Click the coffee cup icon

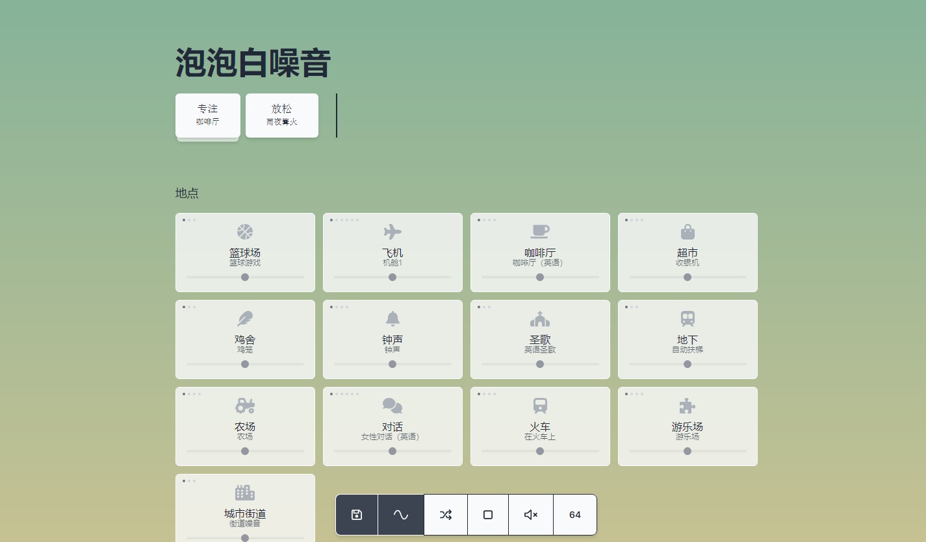tap(539, 232)
